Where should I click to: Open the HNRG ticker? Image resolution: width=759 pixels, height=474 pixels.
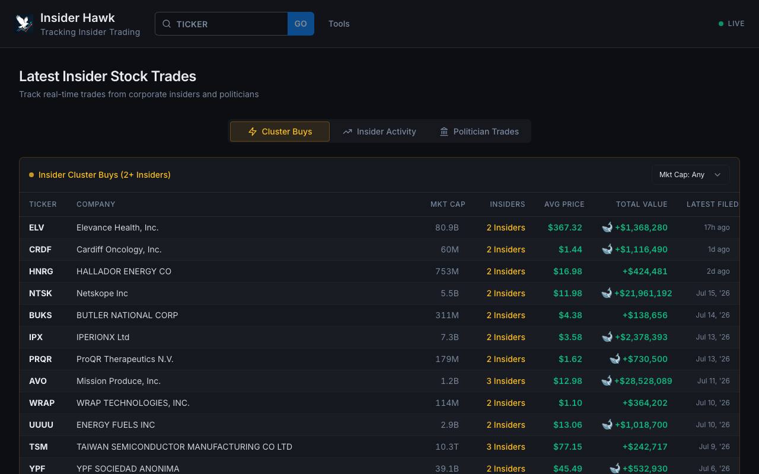coord(41,271)
